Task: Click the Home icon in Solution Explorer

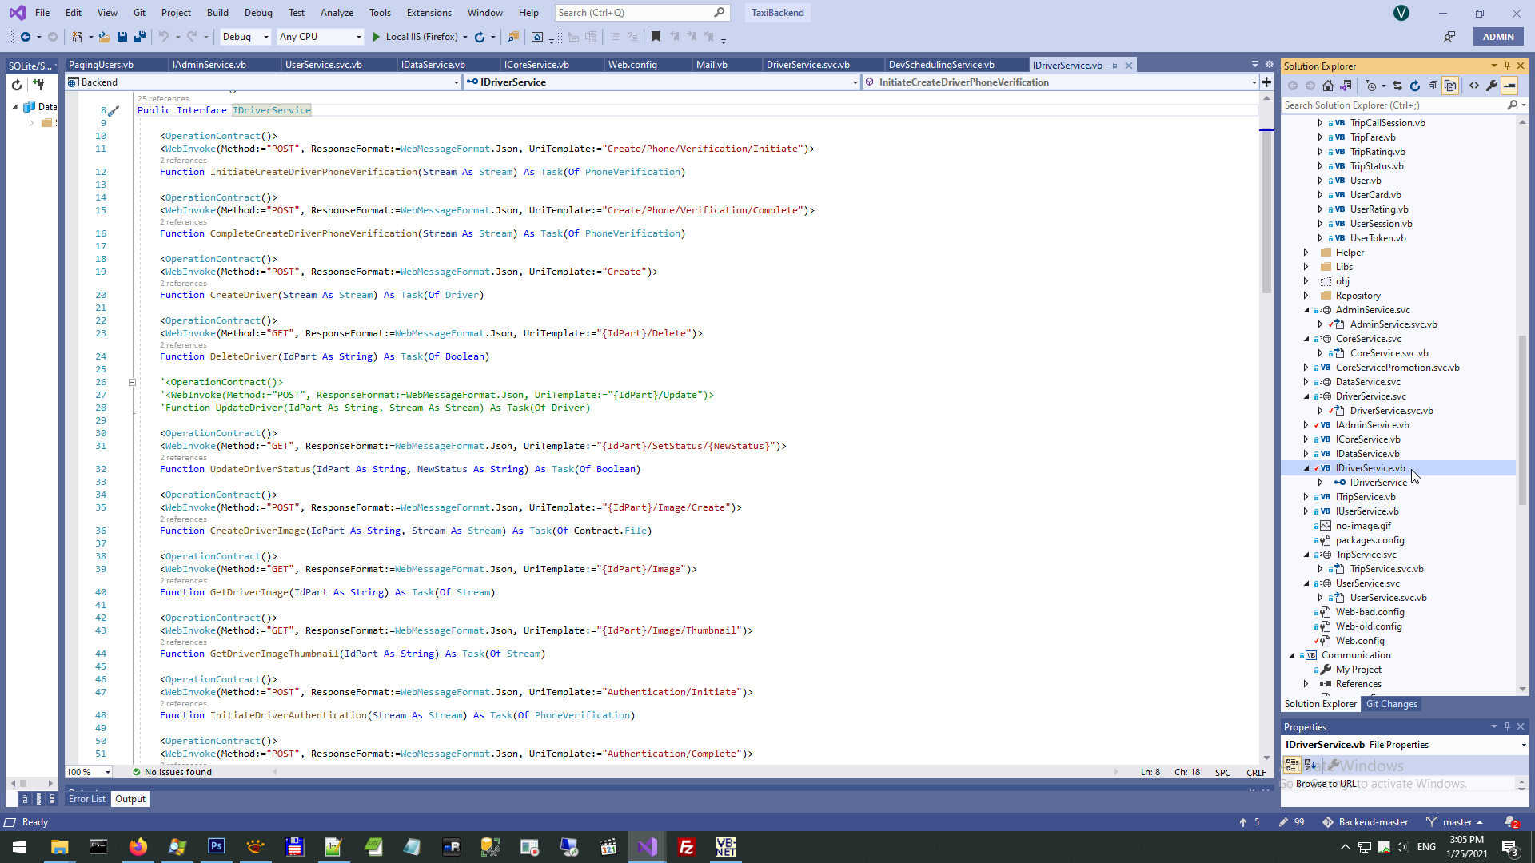Action: coord(1328,86)
